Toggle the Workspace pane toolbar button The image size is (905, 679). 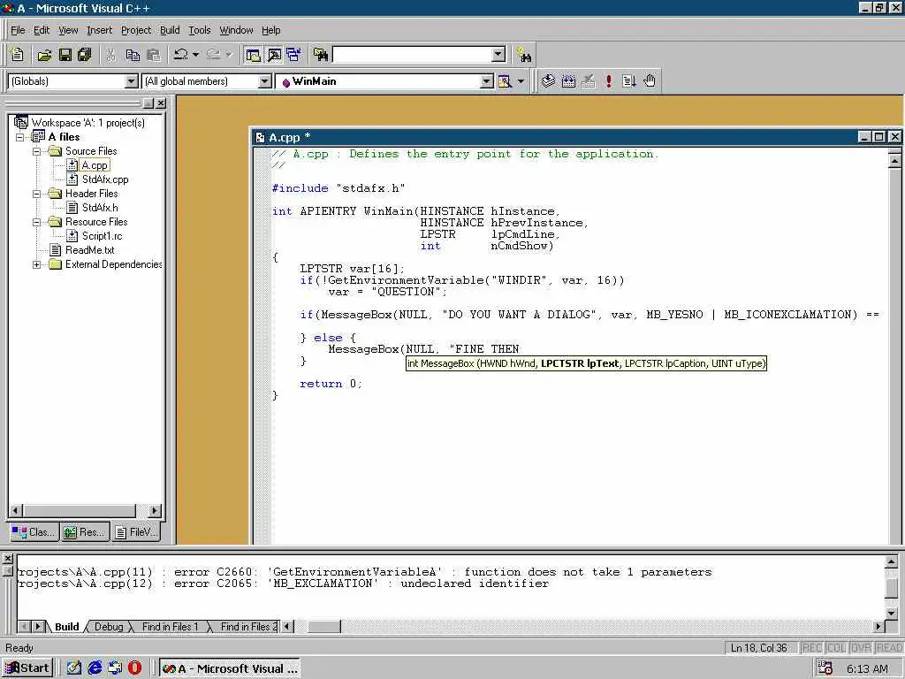tap(254, 55)
